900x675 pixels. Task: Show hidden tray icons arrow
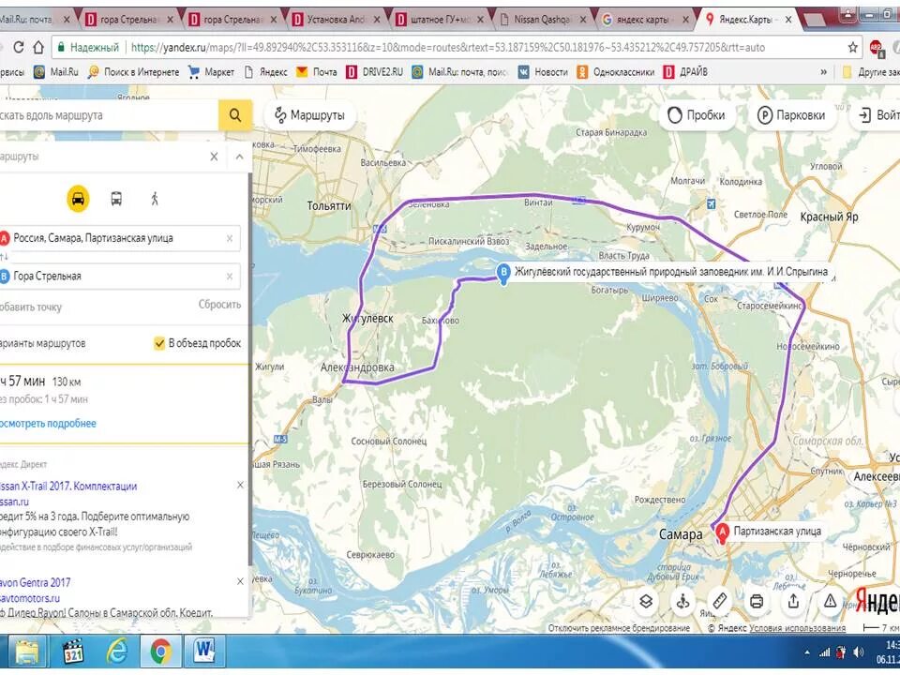point(807,652)
